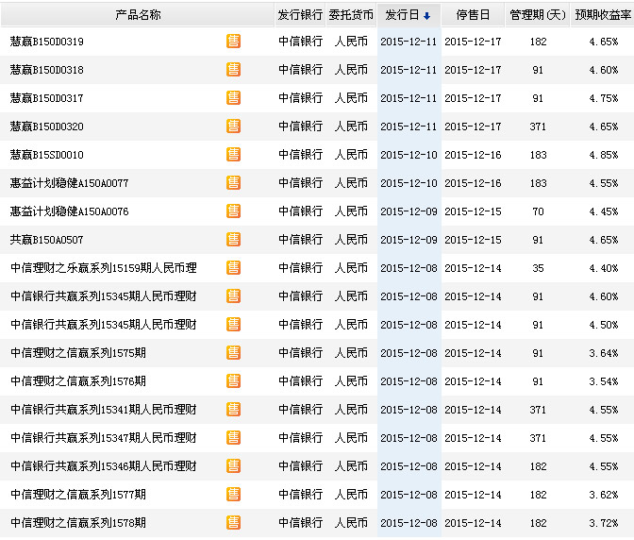Open product 慧赢B150D0317
Screen dimensions: 634x540
point(47,98)
